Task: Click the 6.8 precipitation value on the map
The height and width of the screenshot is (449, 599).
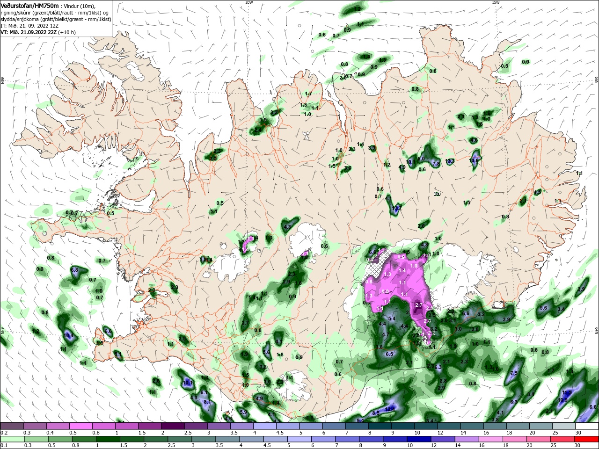Action: pyautogui.click(x=74, y=270)
